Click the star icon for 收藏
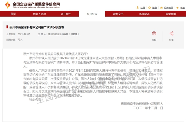Viewport: 186px width, 122px height. point(178,8)
